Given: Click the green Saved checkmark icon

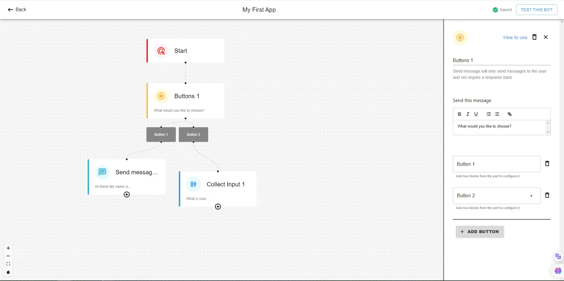Looking at the screenshot, I should [x=495, y=10].
